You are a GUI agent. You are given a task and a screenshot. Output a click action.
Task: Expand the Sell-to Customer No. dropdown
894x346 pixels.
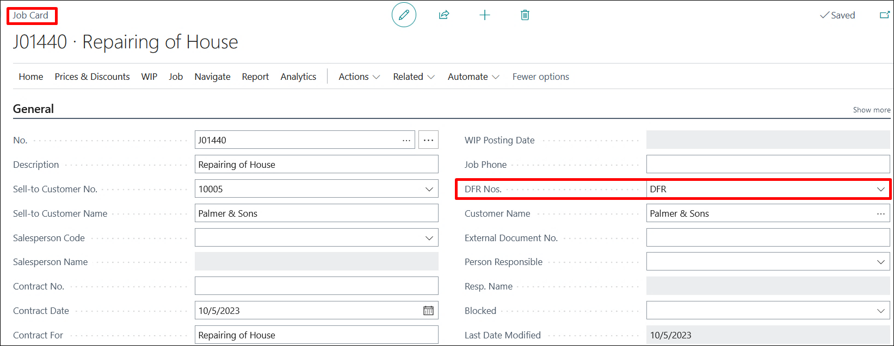pos(429,189)
